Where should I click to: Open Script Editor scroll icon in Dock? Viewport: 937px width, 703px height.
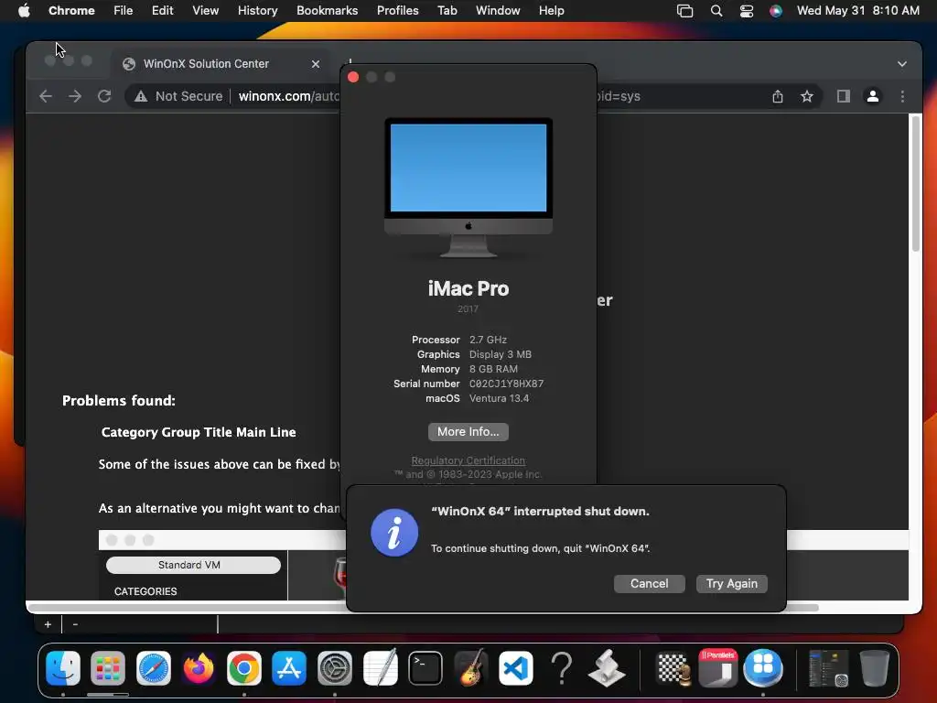(x=607, y=667)
